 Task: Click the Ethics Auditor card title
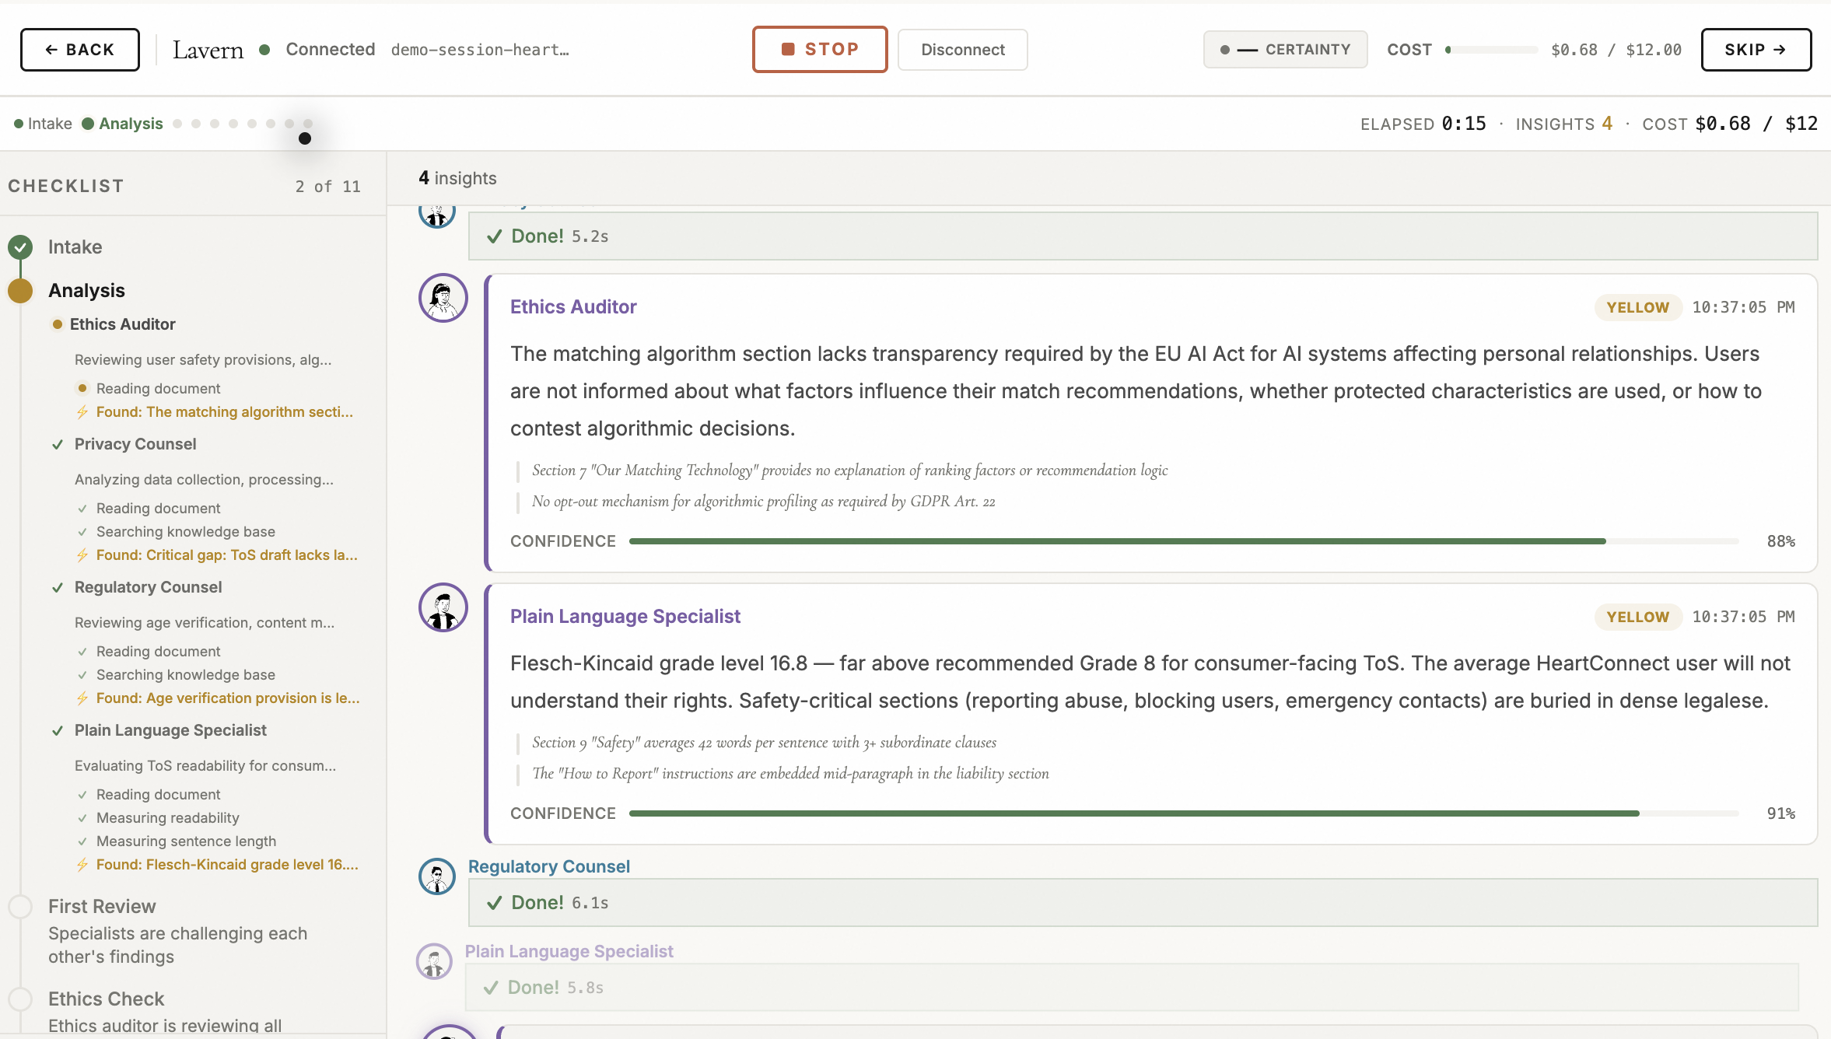573,307
